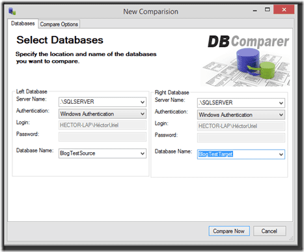
Task: Expand the left database Server Name dropdown
Action: [143, 102]
